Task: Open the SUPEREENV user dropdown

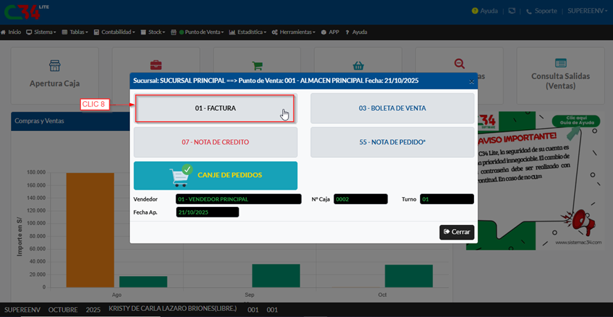Action: coord(587,11)
